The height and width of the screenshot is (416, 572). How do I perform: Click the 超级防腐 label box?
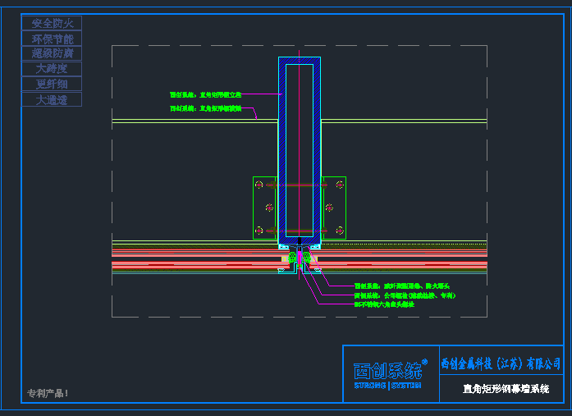coord(52,53)
